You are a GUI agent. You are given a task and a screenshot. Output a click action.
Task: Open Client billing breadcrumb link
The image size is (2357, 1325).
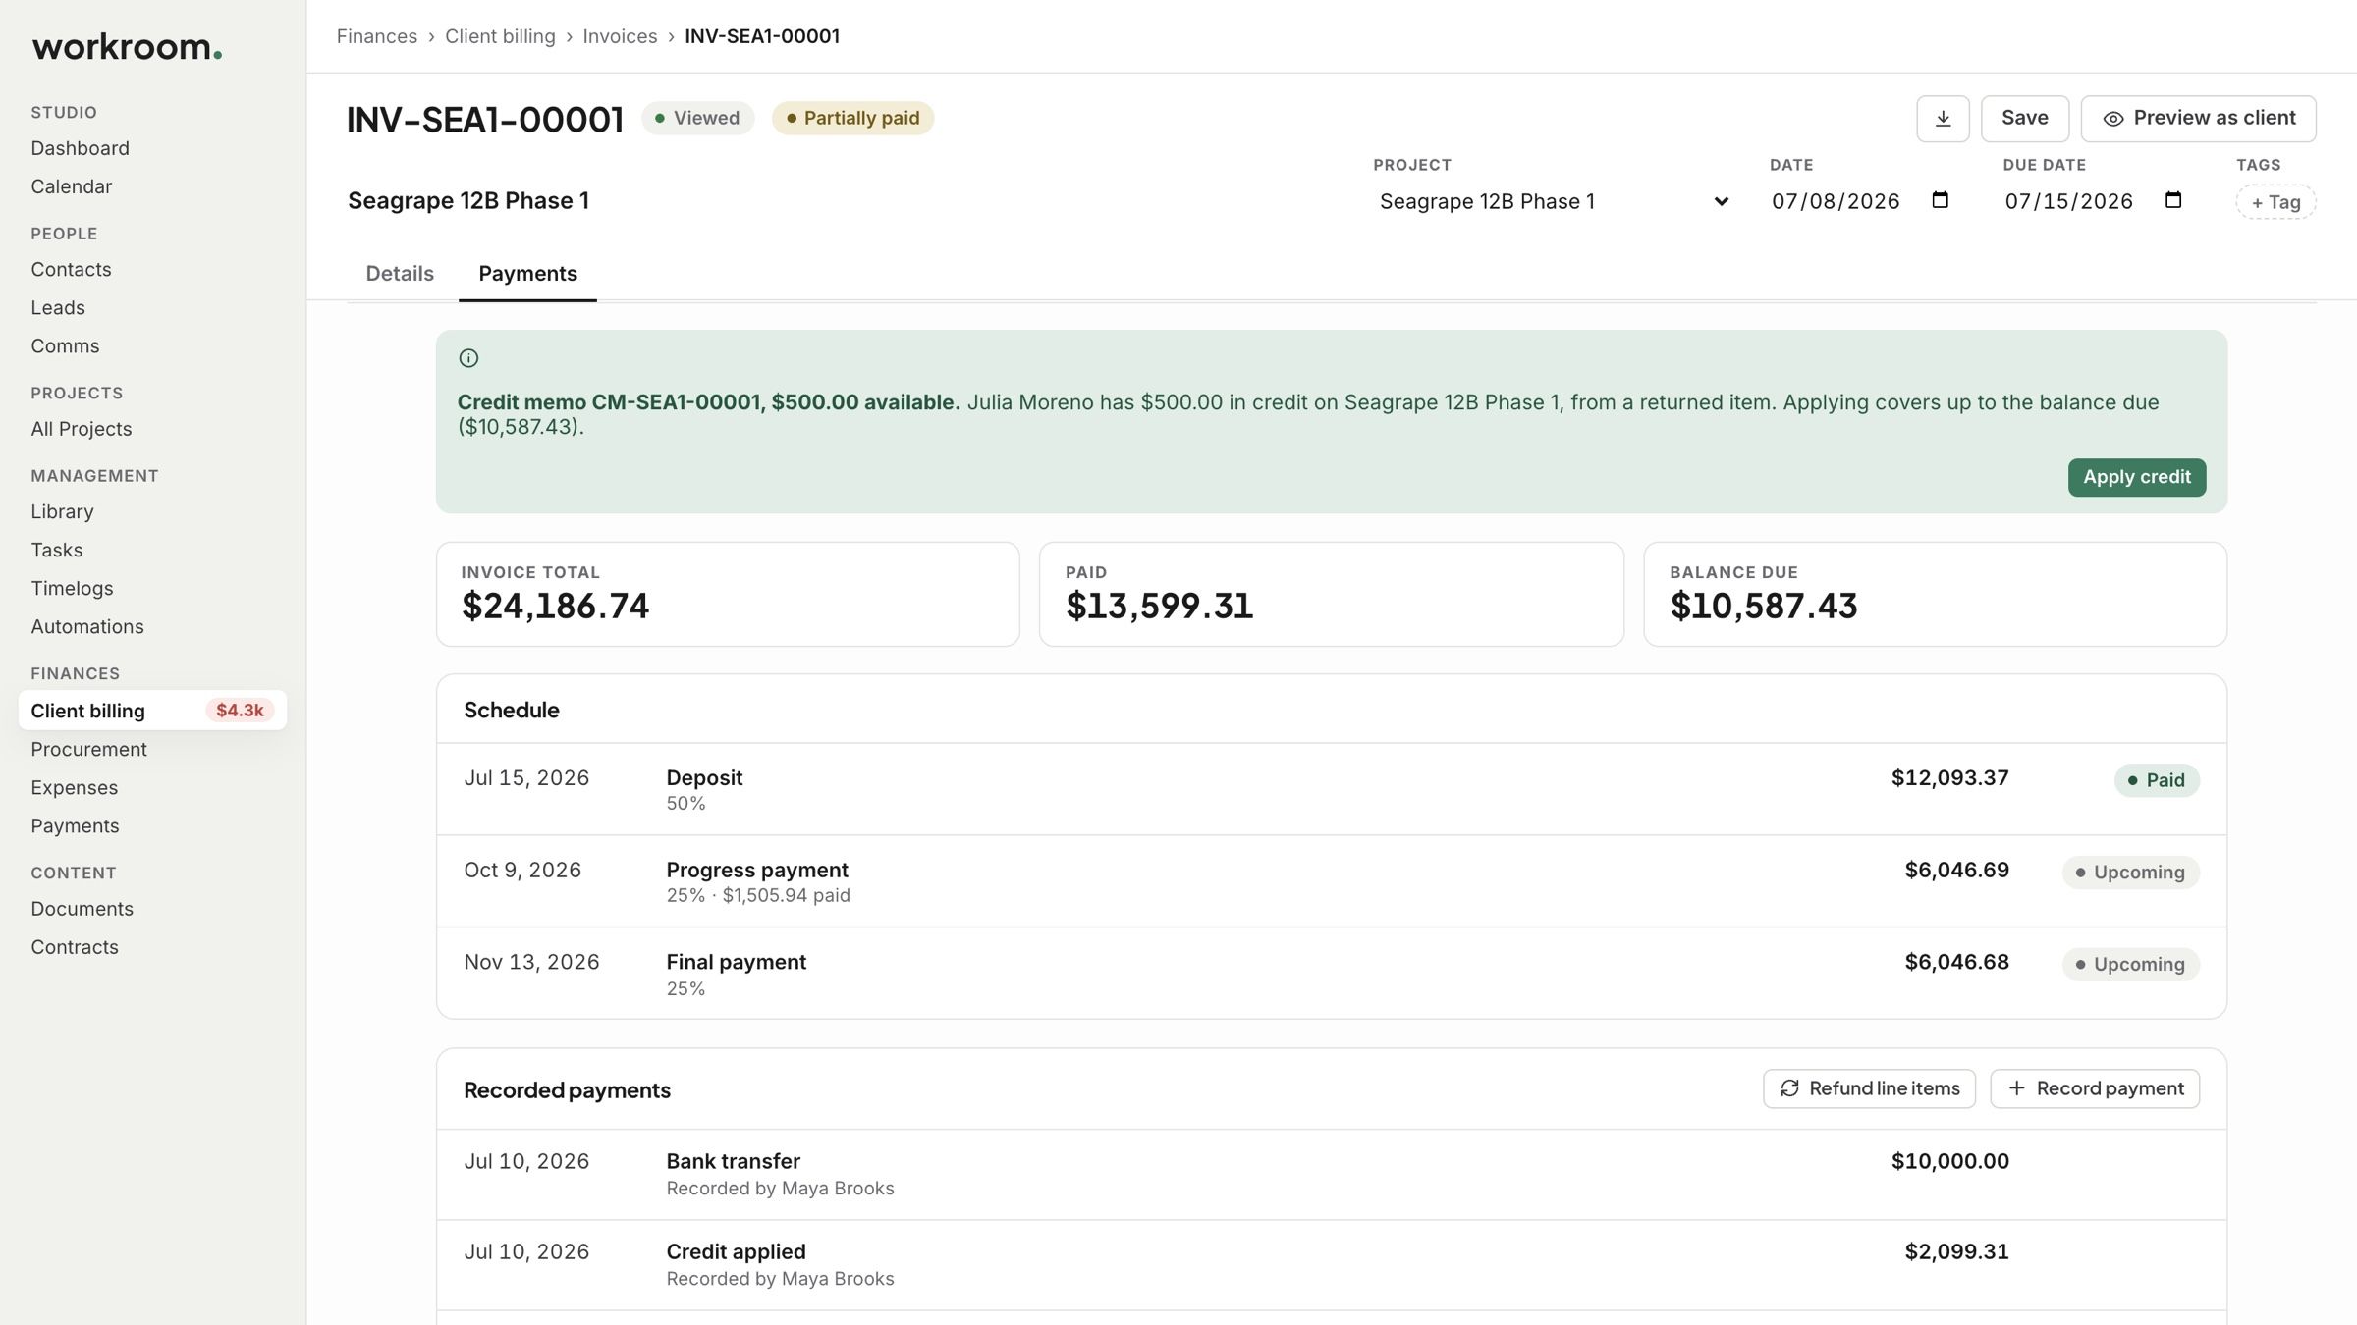coord(500,36)
